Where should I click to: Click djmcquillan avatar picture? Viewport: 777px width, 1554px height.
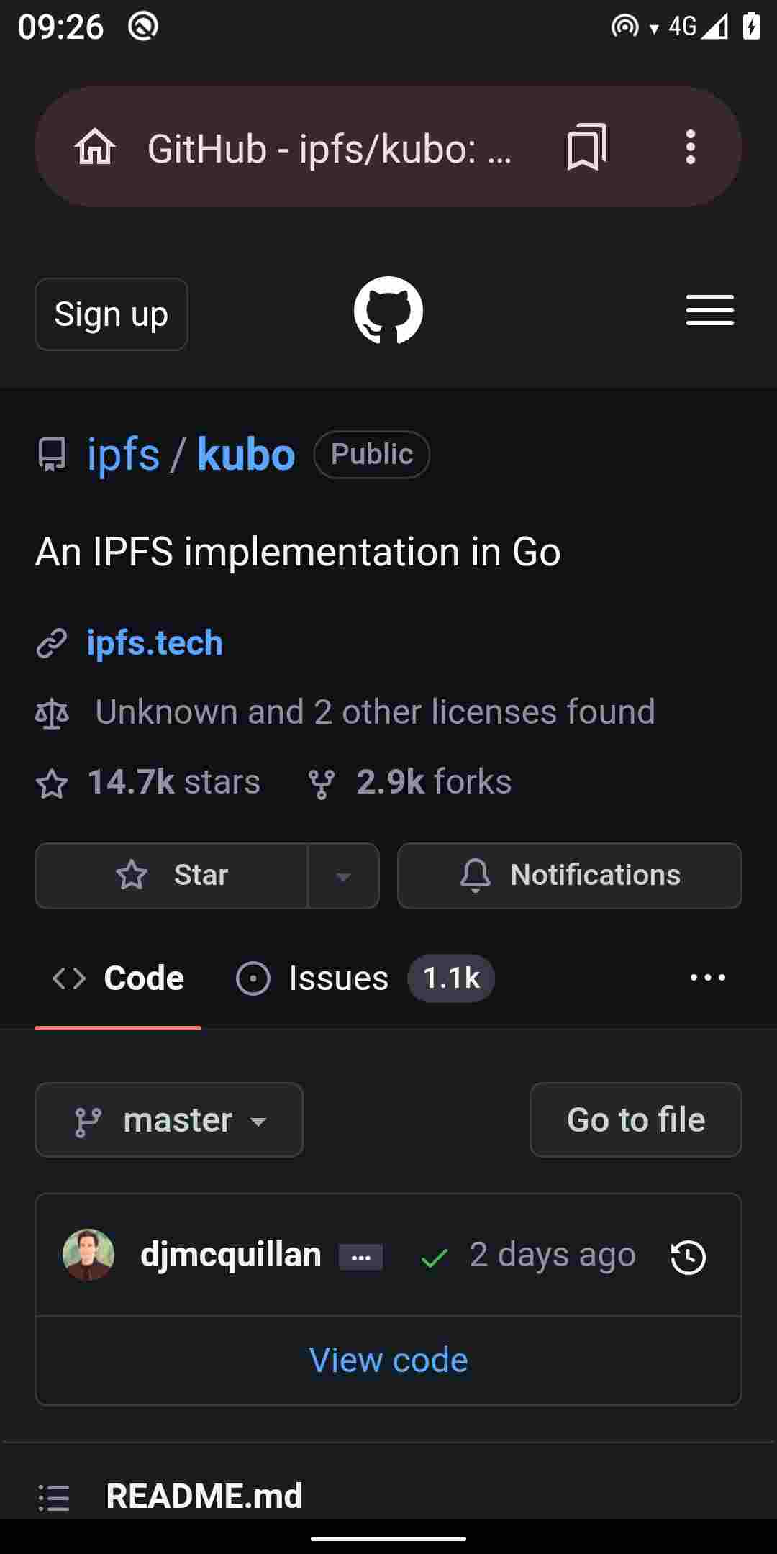tap(88, 1255)
